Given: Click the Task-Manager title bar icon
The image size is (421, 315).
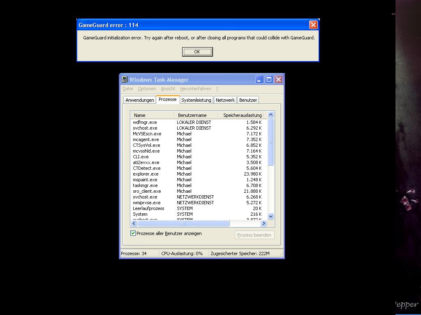Looking at the screenshot, I should click(125, 80).
